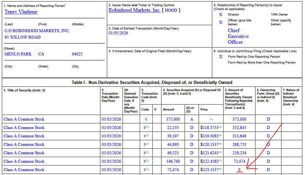Click the price '$121.6241'
This screenshot has height=175, width=305.
coord(209,153)
